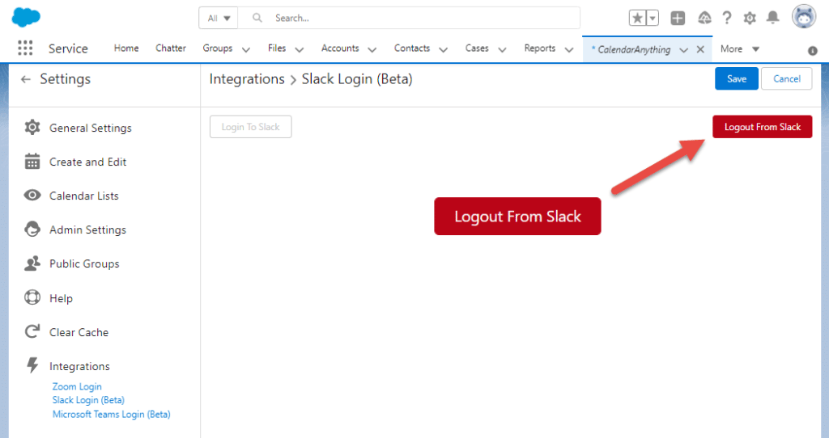Open the Zoom Login link
The height and width of the screenshot is (438, 829).
tap(77, 386)
